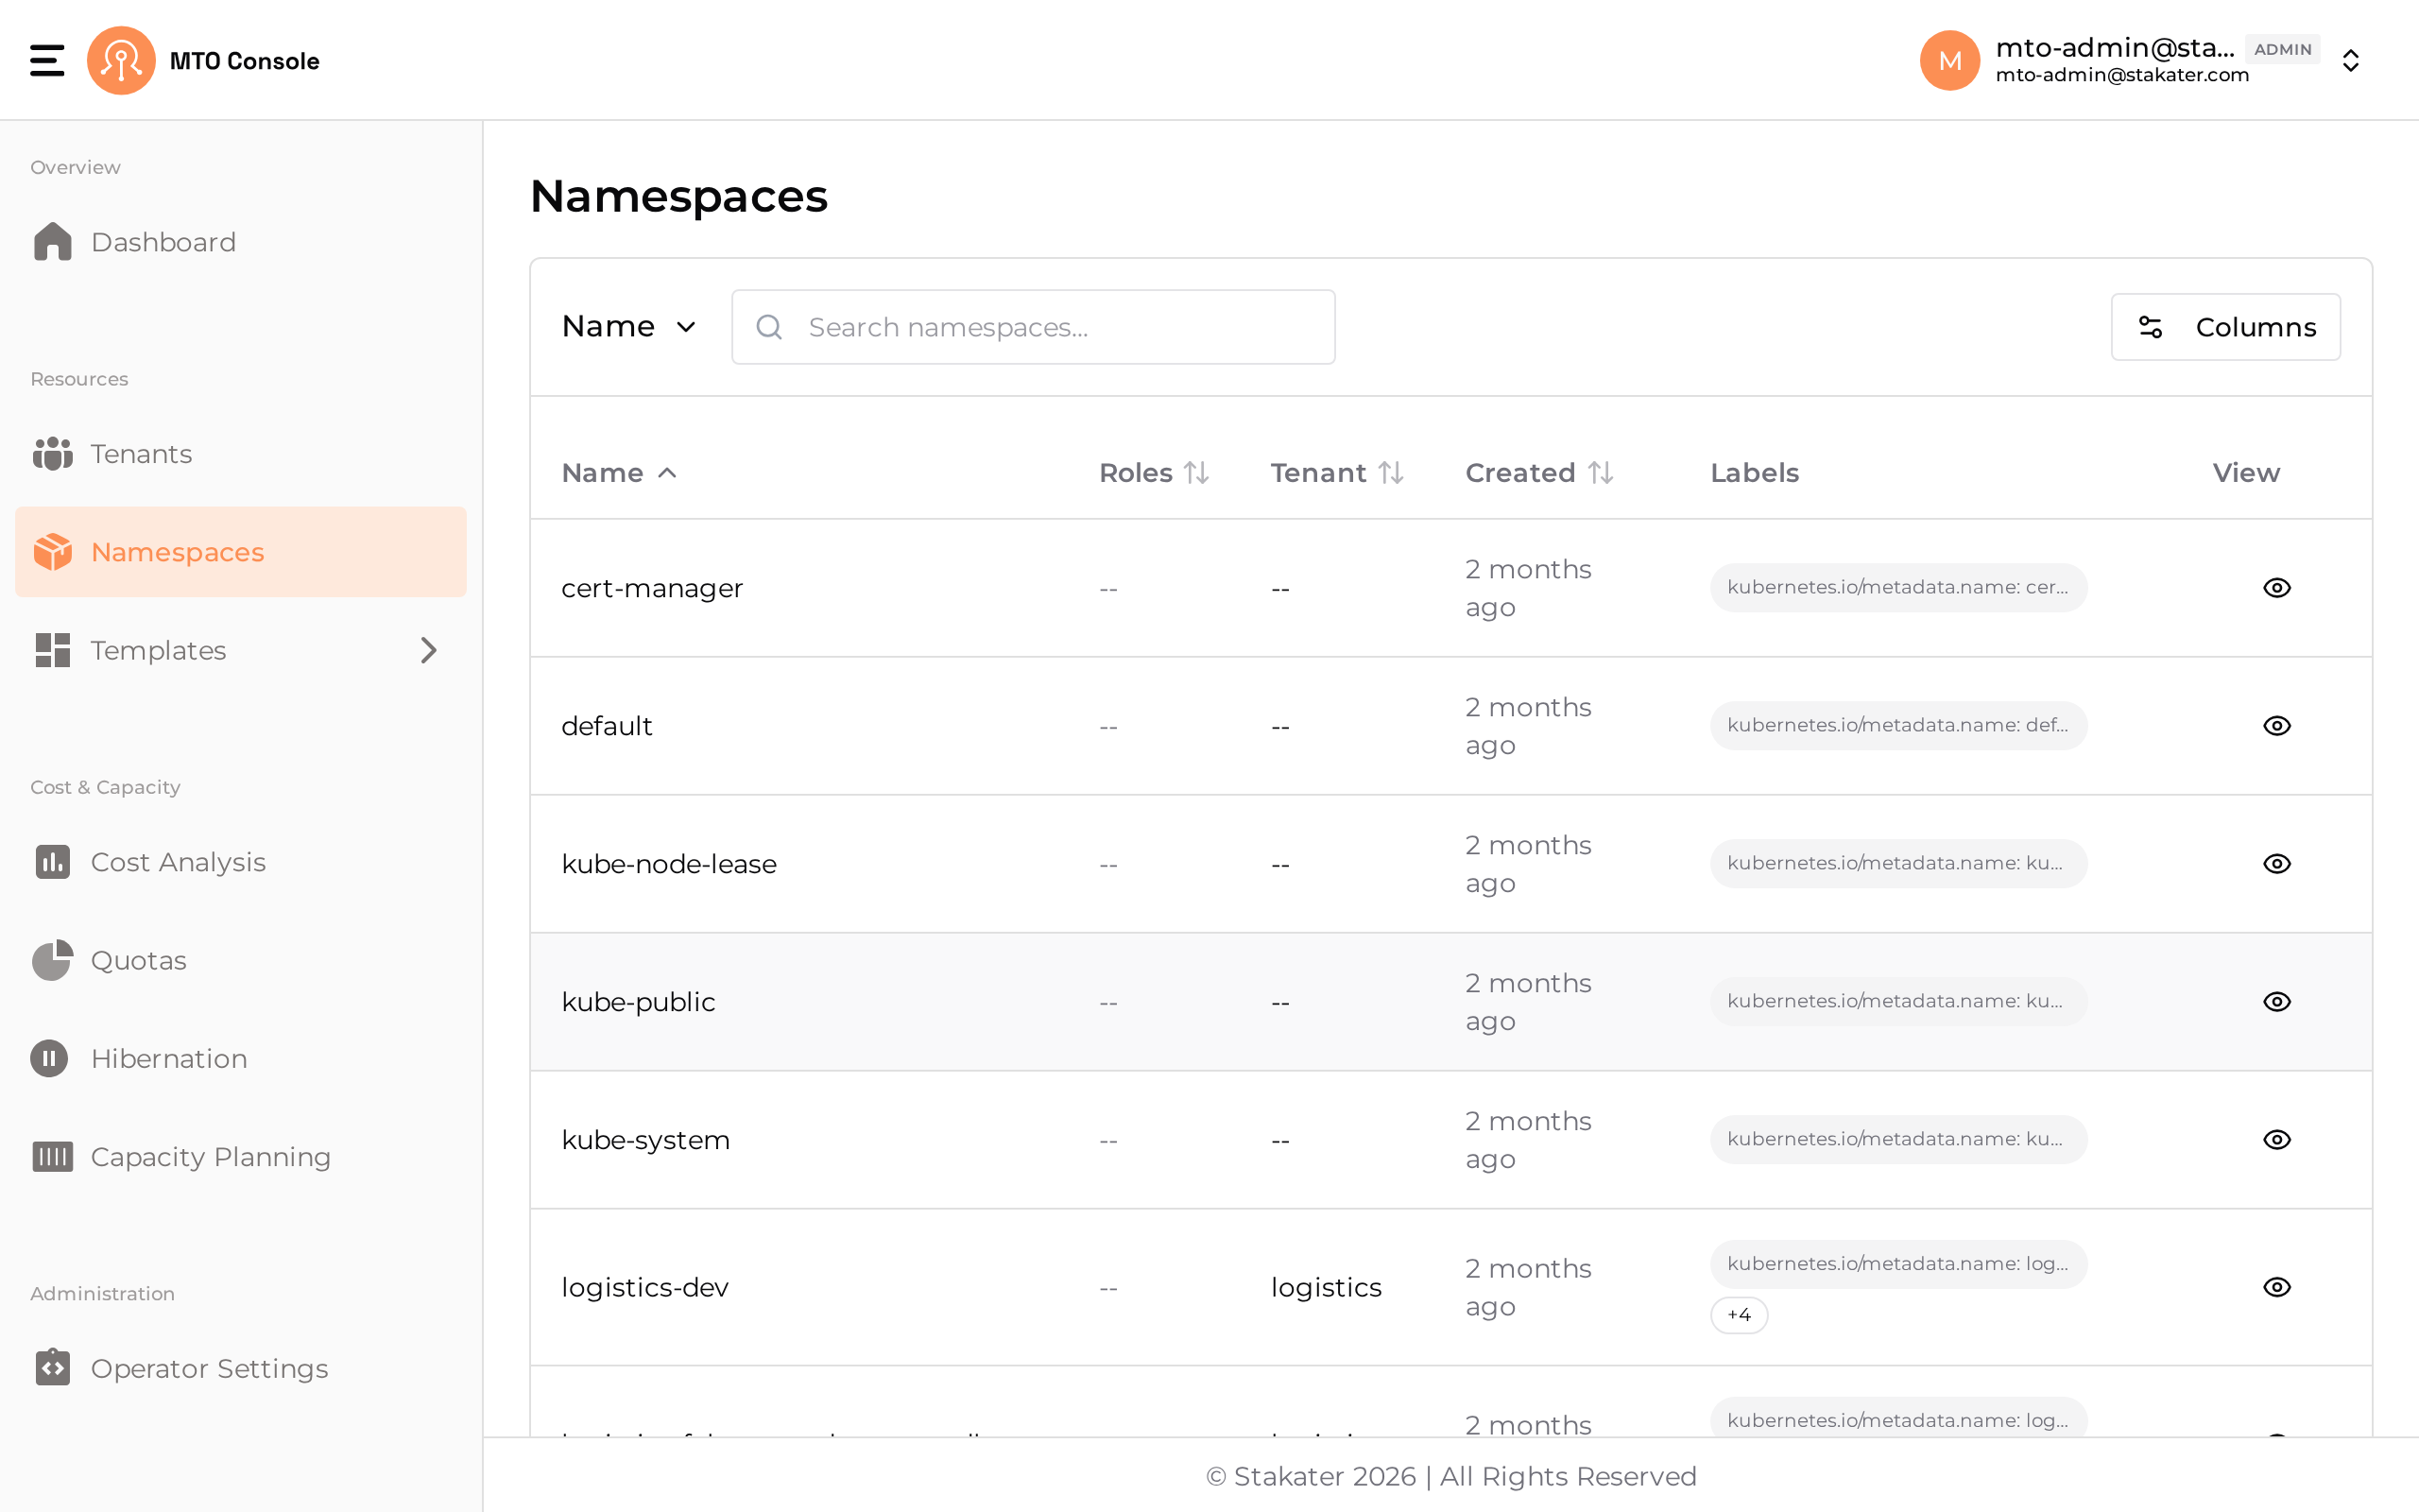Expand the user account switcher arrows

point(2351,60)
